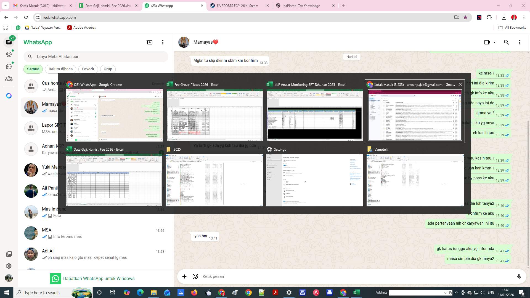The height and width of the screenshot is (298, 530).
Task: Expand the video call options chevron
Action: [494, 42]
